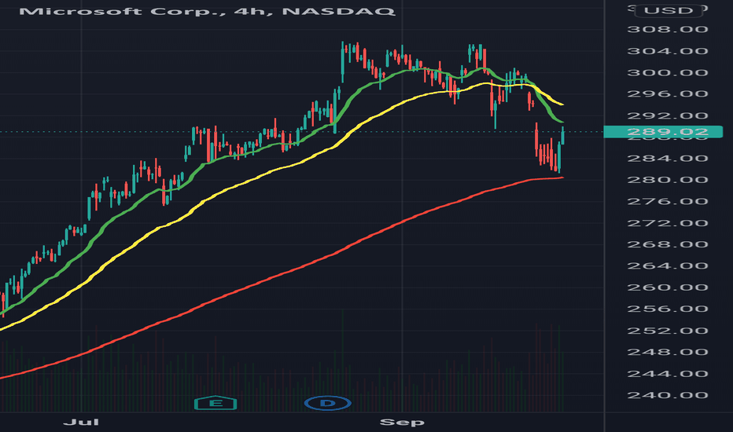Viewport: 733px width, 432px height.
Task: Click the Jul label on time axis
Action: tap(81, 423)
